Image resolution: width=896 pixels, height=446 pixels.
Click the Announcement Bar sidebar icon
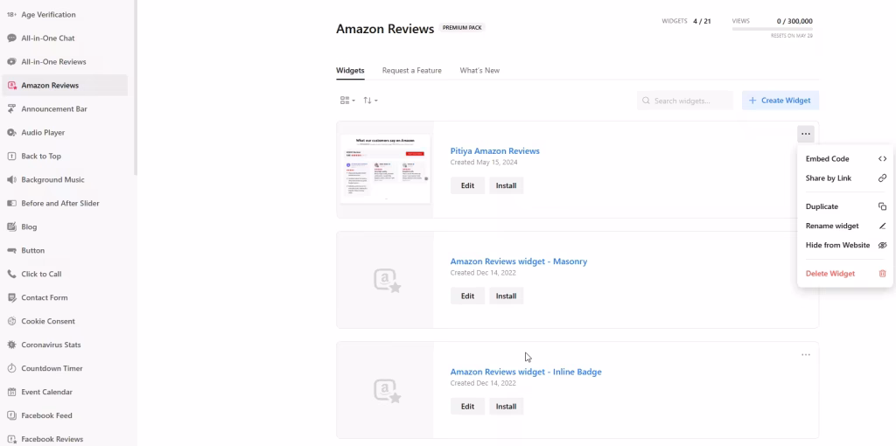(x=11, y=108)
